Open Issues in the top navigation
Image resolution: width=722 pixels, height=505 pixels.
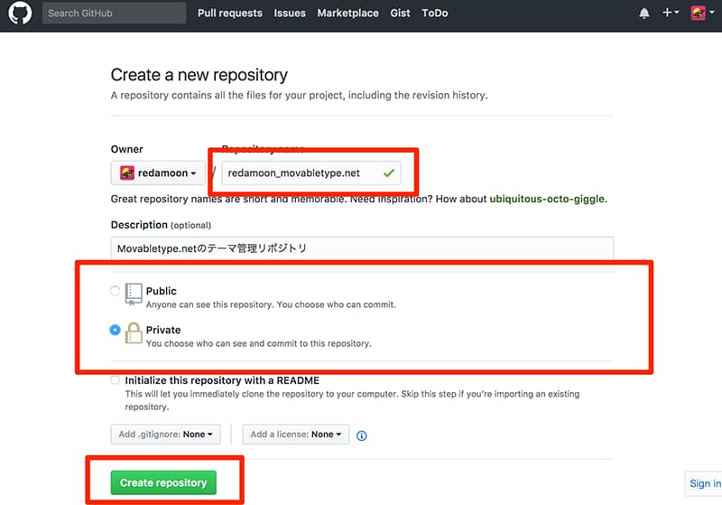point(290,14)
